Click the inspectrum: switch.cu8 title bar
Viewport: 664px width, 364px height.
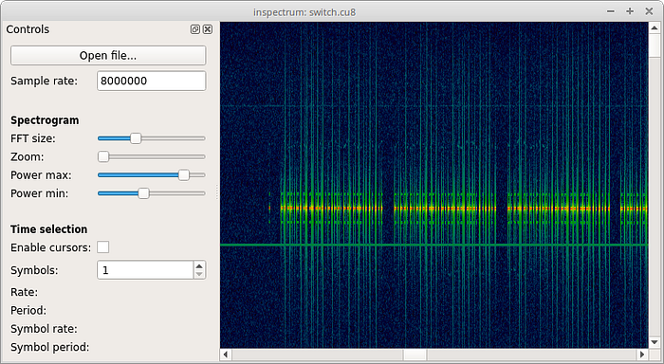coord(304,12)
